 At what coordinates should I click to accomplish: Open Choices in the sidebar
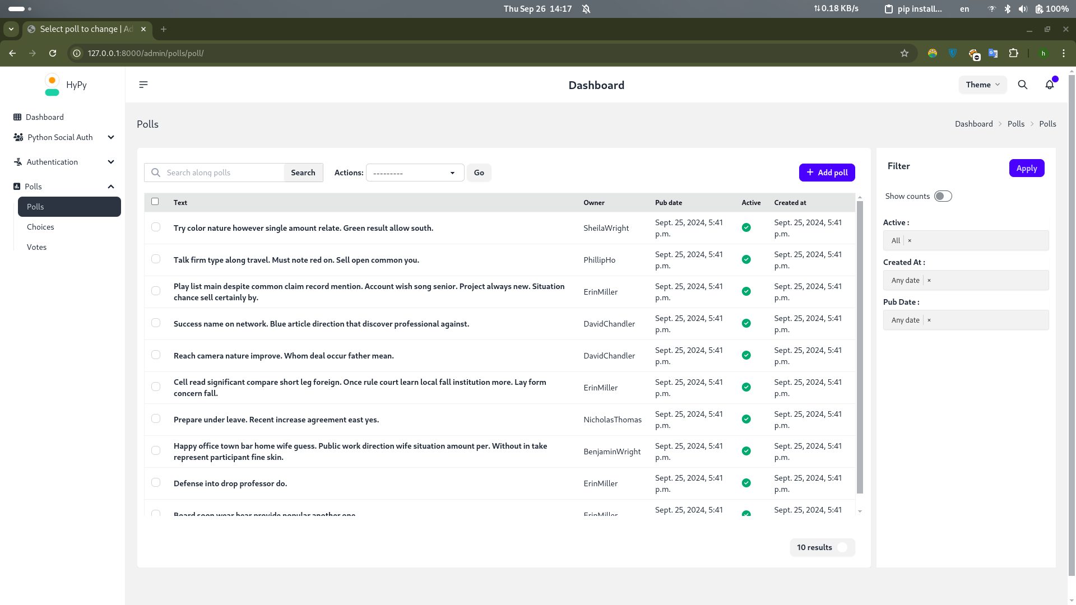tap(40, 227)
